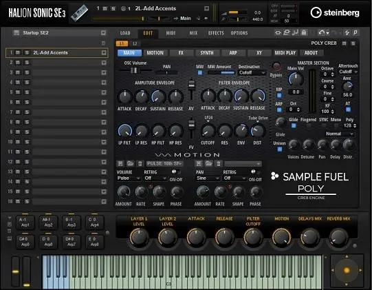
Task: Open load icon for slot 1 program
Action: (104, 52)
